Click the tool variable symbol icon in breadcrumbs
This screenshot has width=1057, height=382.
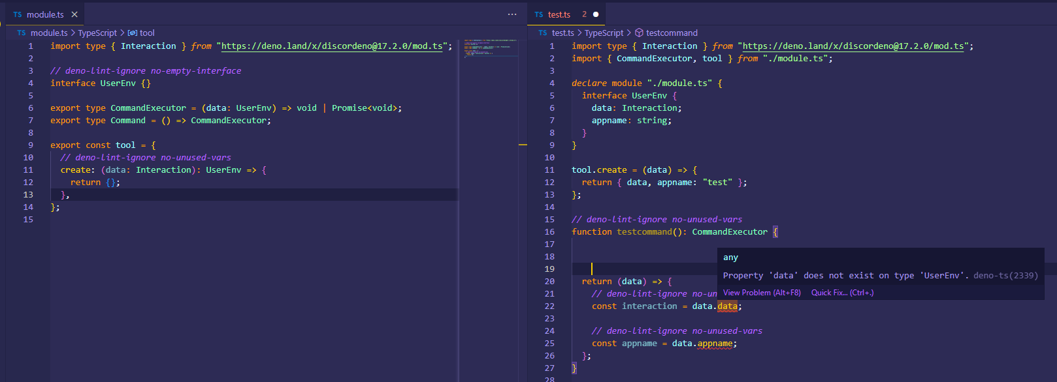tap(133, 33)
